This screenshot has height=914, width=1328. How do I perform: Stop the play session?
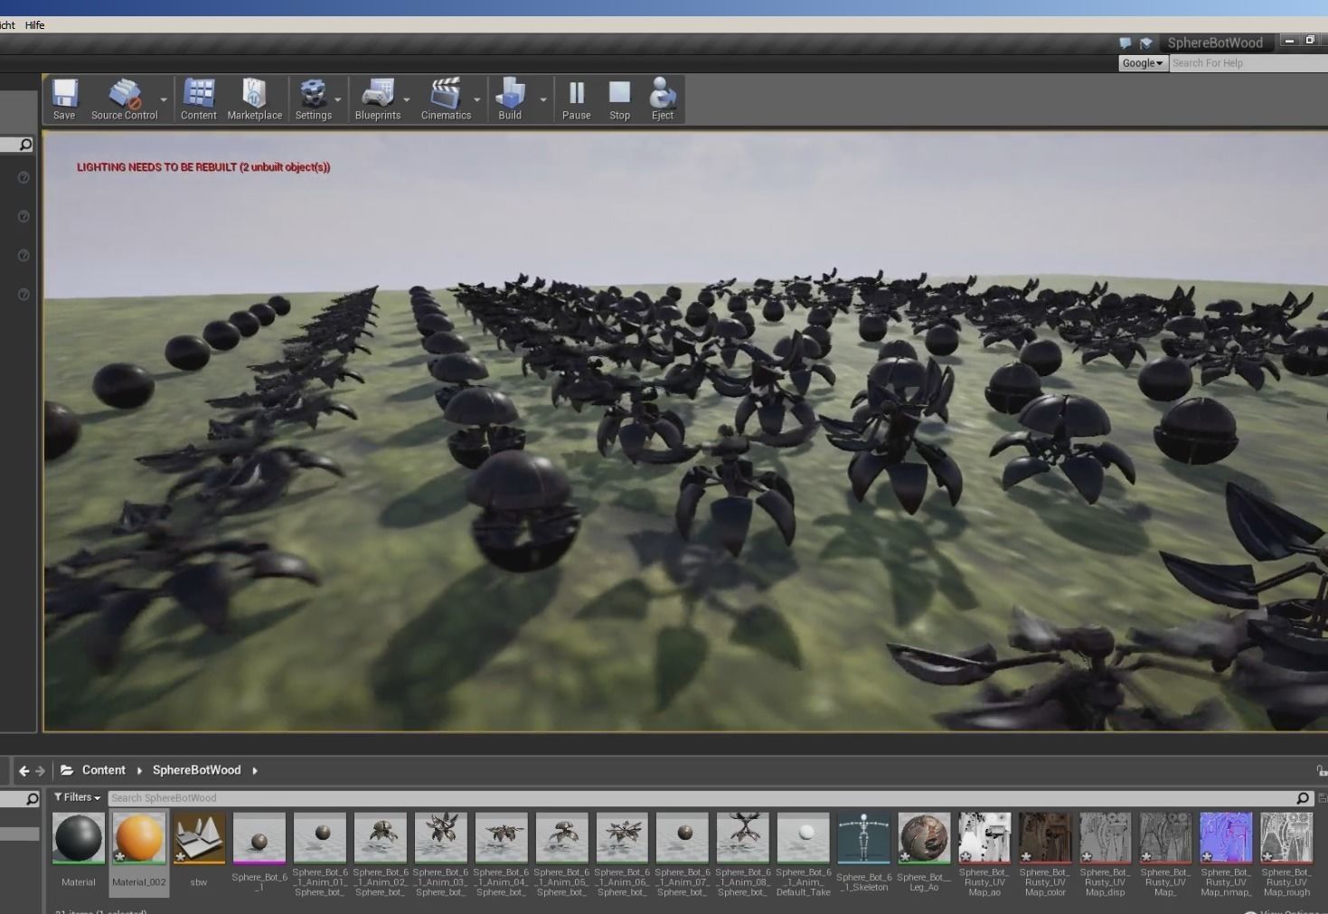coord(619,99)
